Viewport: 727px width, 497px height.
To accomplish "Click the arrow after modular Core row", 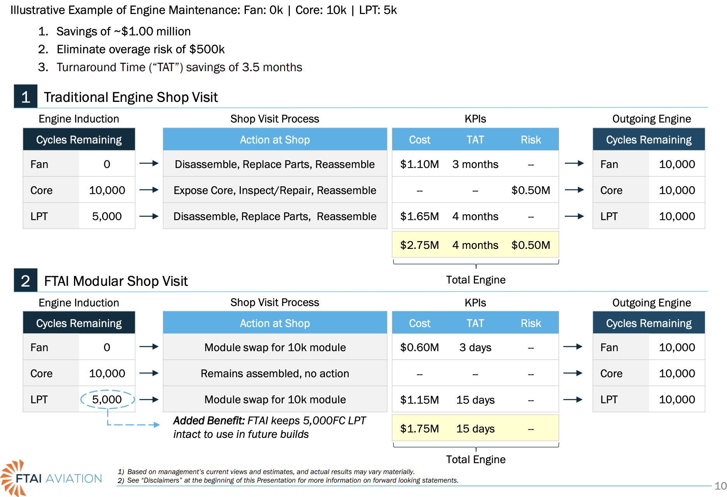I will pos(149,373).
